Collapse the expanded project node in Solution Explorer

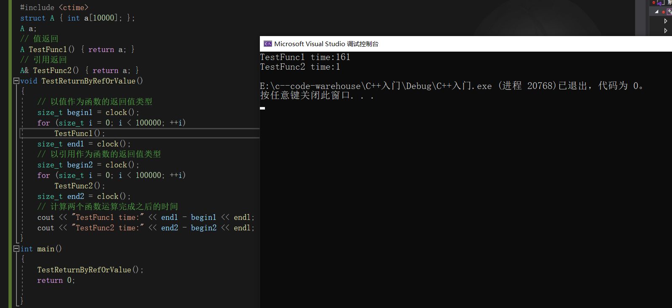[x=656, y=12]
